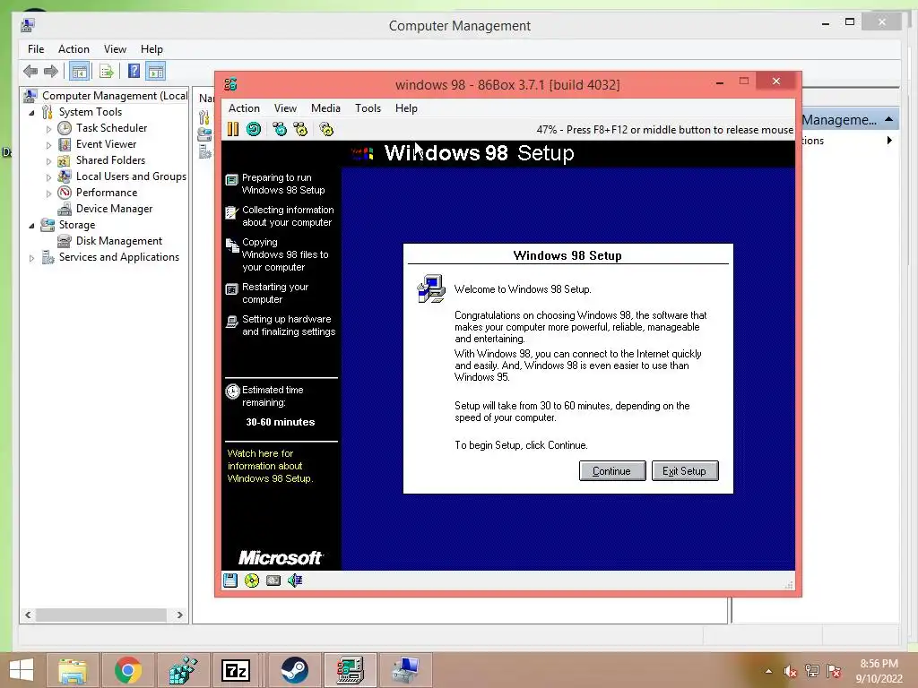918x688 pixels.
Task: Open View menu in 86Box window
Action: (x=285, y=108)
